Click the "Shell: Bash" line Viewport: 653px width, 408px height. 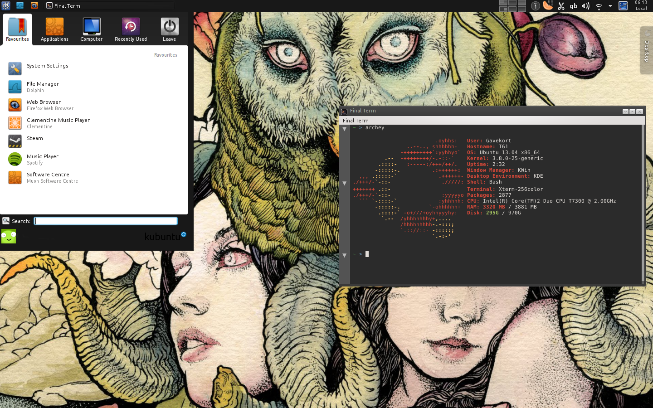pyautogui.click(x=484, y=182)
